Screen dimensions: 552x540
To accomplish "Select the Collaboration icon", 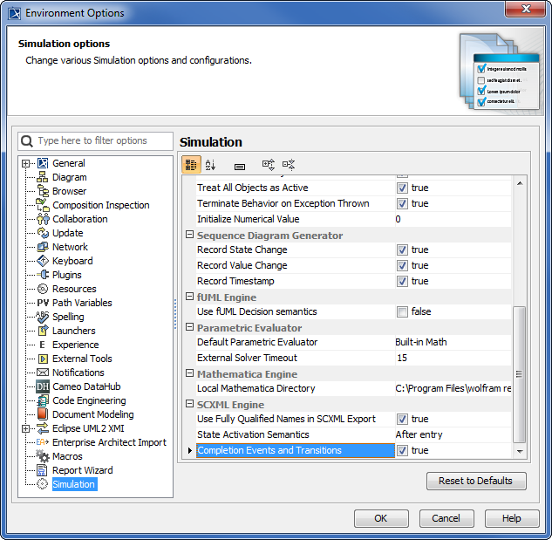I will coord(43,219).
